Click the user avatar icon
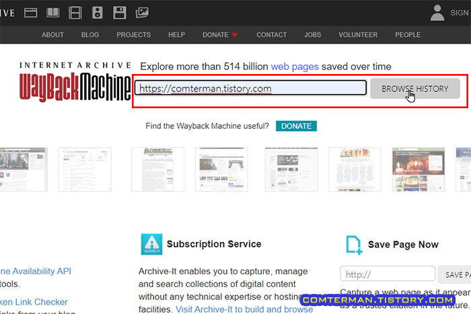This screenshot has height=314, width=471. (x=437, y=13)
